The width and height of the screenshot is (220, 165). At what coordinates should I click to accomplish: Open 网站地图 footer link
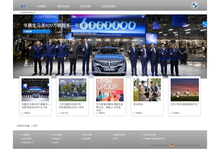tap(87, 139)
